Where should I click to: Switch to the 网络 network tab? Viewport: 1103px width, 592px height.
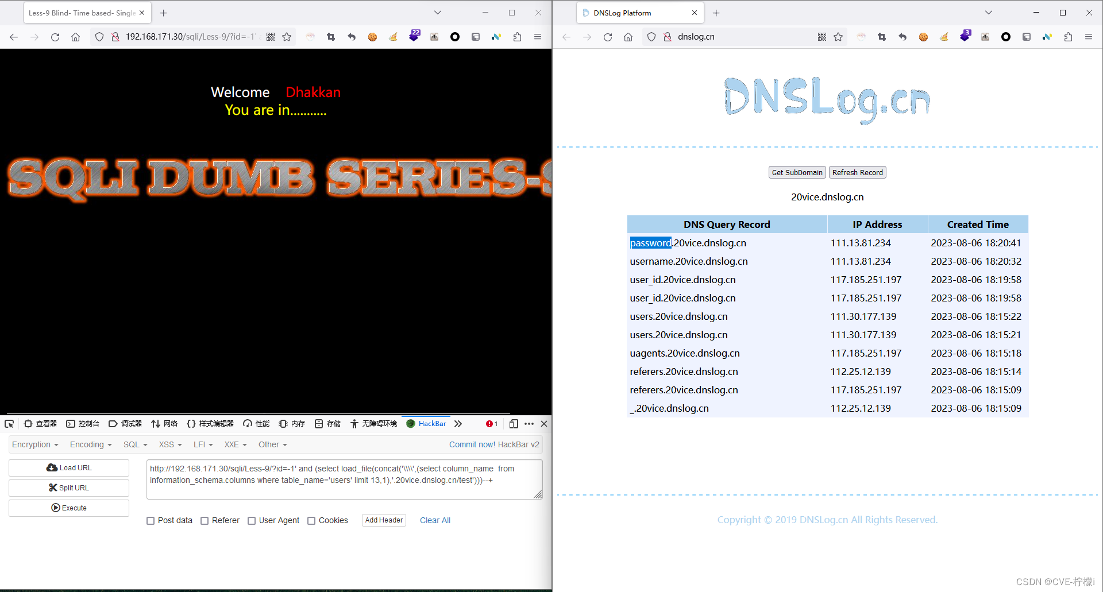pyautogui.click(x=164, y=424)
